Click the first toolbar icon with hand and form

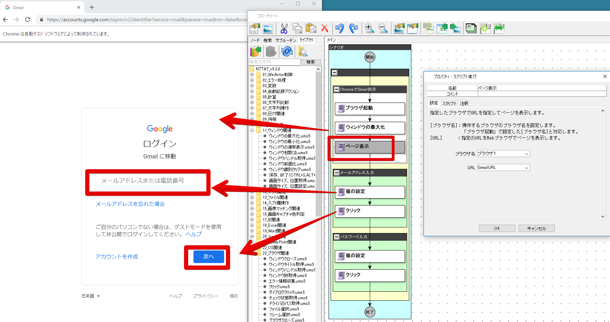tap(255, 28)
